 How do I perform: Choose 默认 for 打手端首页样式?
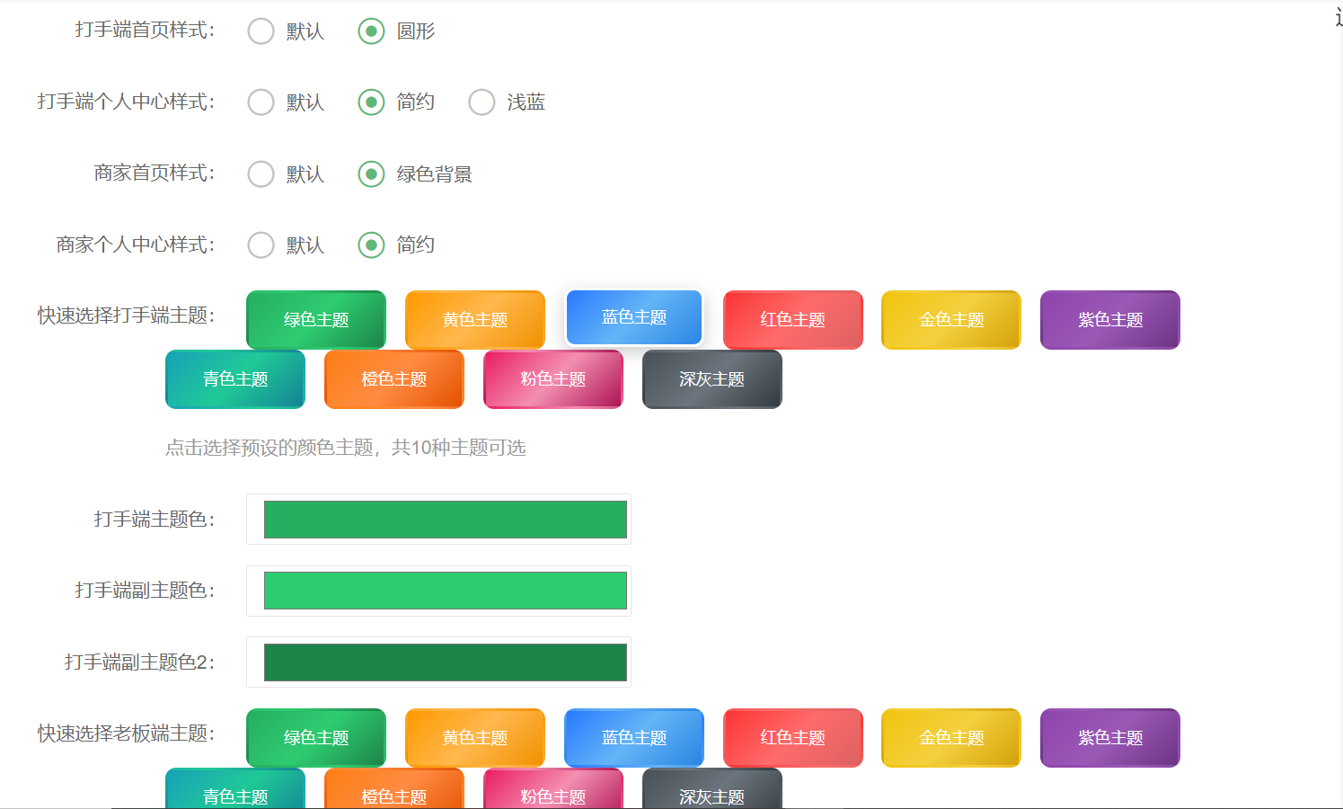(261, 31)
